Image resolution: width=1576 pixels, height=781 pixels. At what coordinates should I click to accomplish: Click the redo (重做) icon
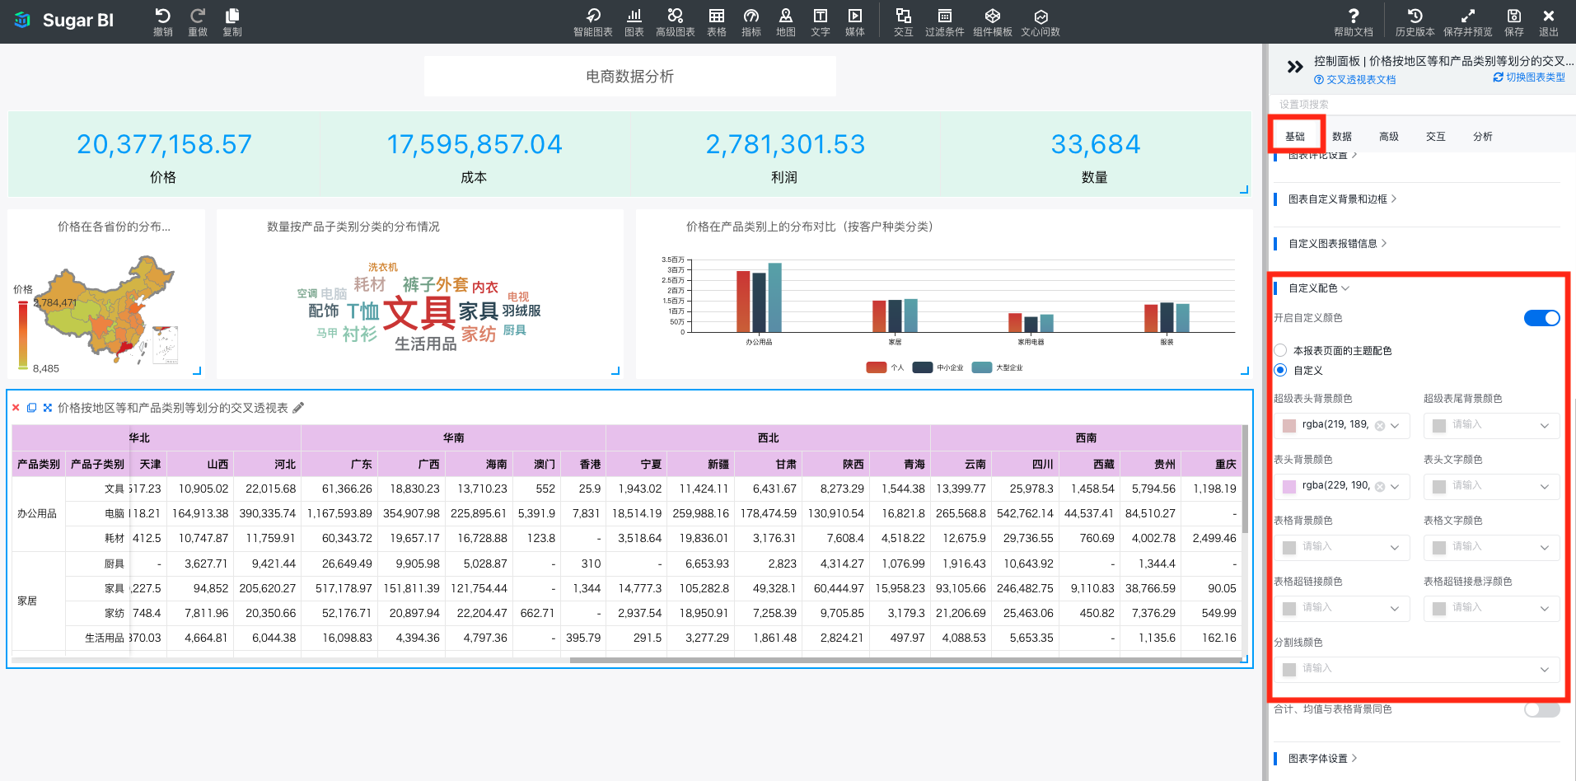[x=198, y=22]
